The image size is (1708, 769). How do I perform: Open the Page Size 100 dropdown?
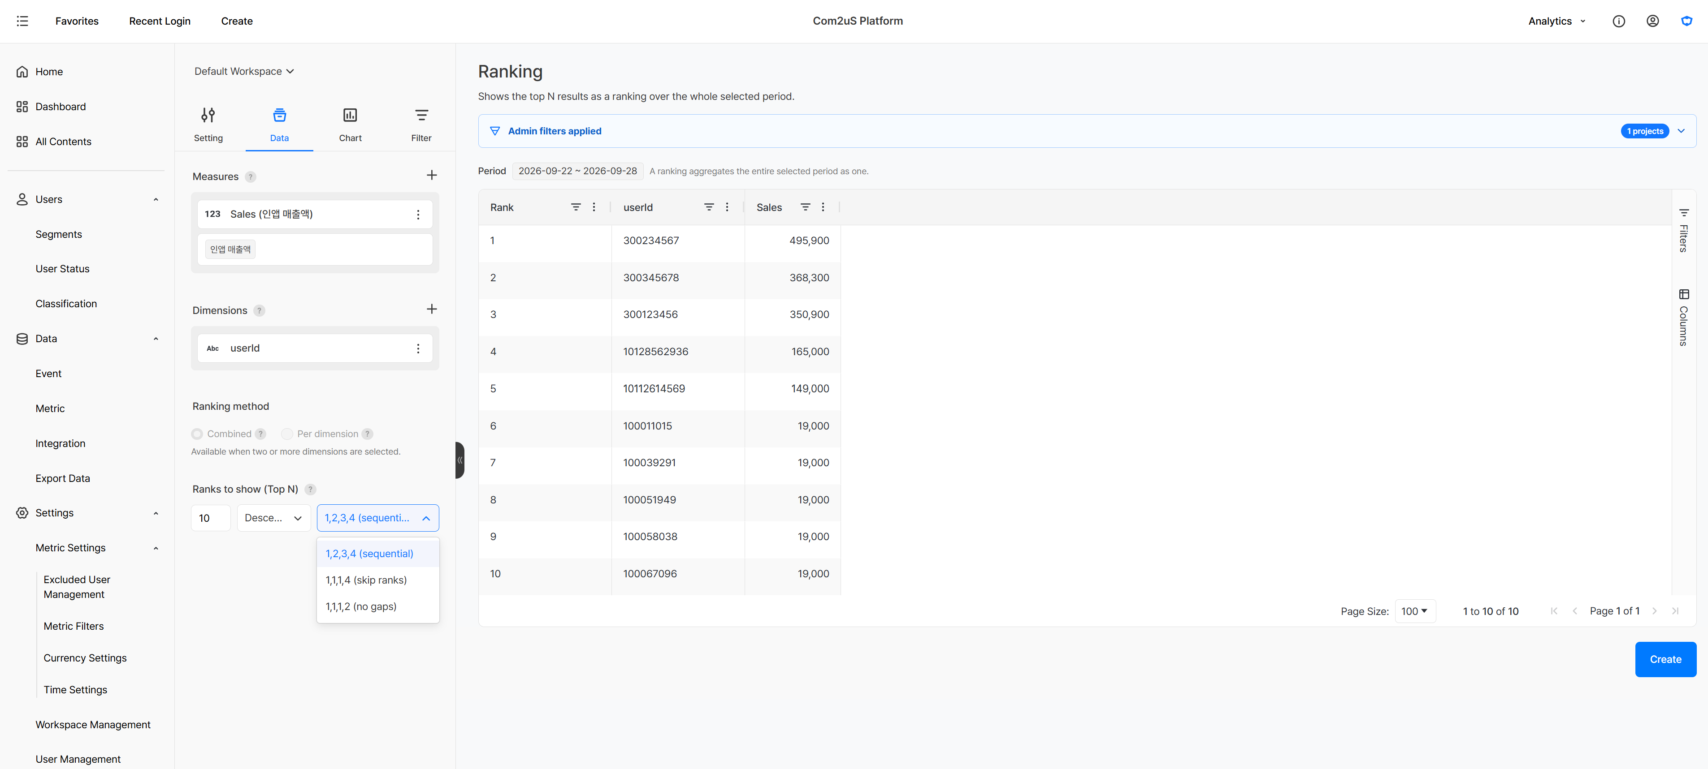[1415, 611]
